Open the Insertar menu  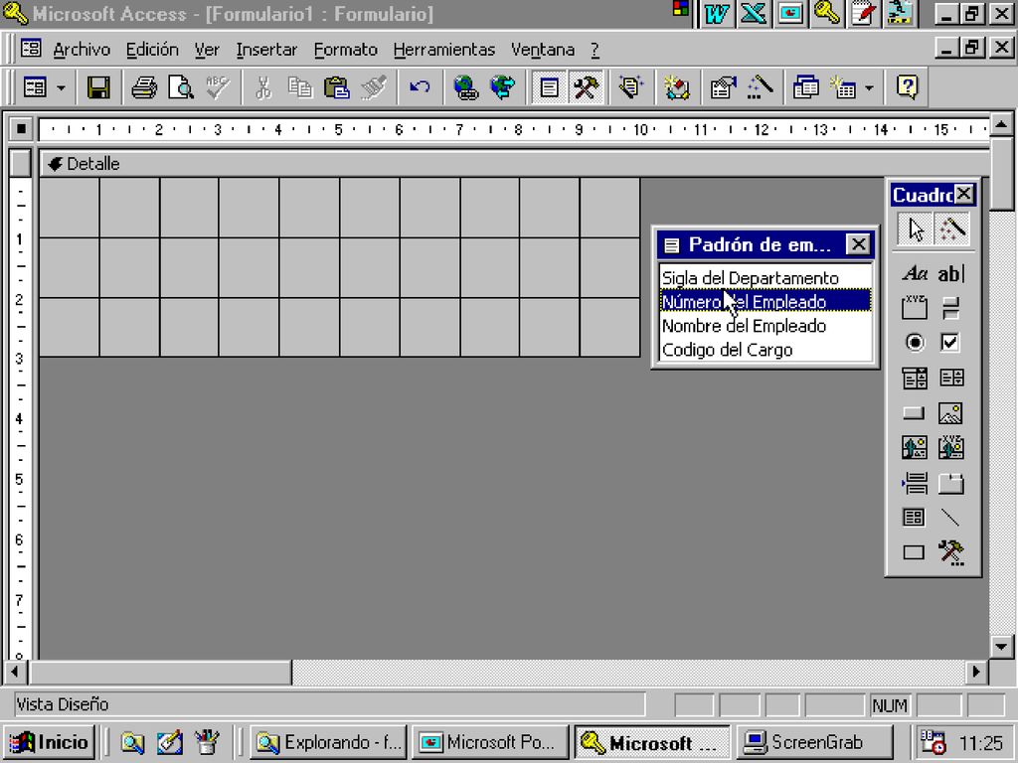(266, 50)
